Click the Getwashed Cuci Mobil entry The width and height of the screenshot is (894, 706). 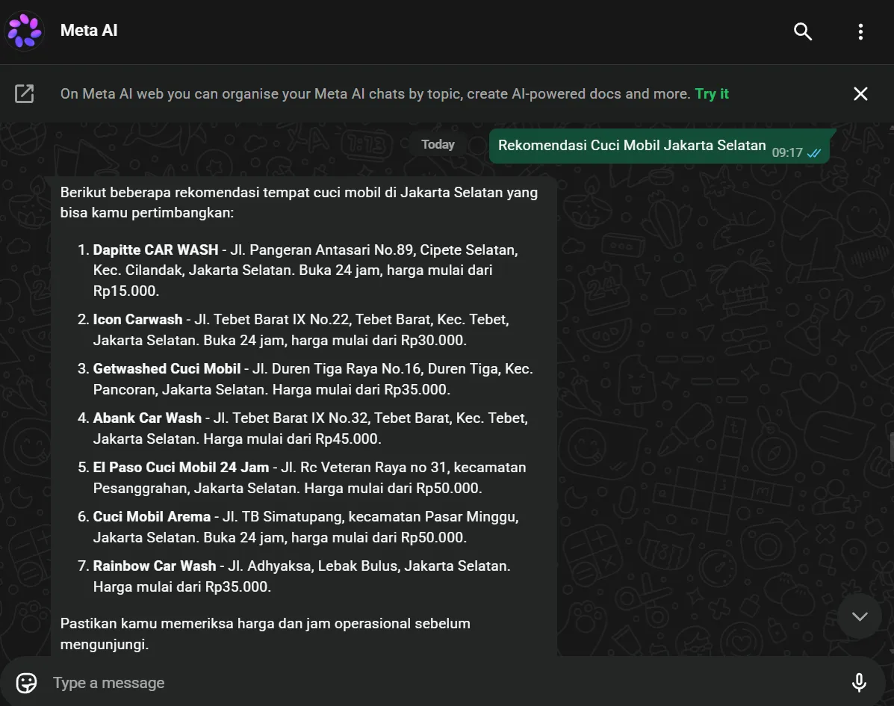coord(305,380)
